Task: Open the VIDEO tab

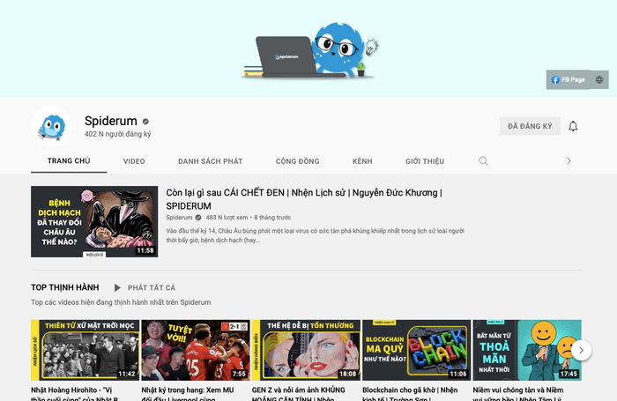Action: pyautogui.click(x=134, y=161)
